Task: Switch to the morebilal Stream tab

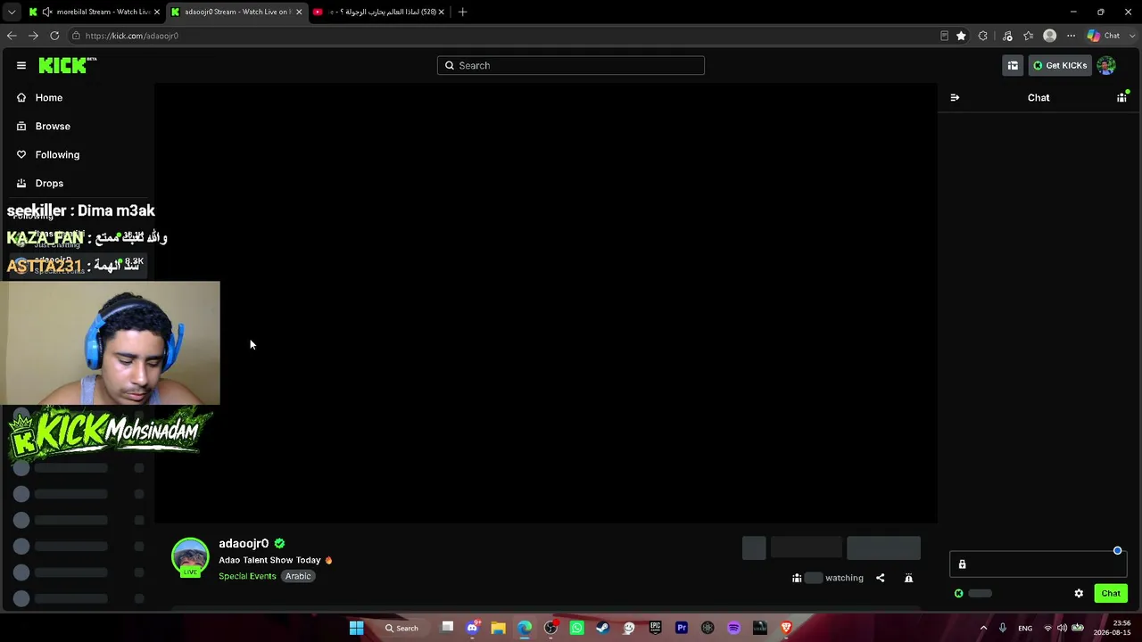Action: (95, 12)
